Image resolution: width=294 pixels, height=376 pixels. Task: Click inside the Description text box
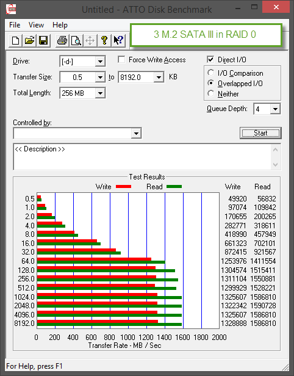point(143,157)
